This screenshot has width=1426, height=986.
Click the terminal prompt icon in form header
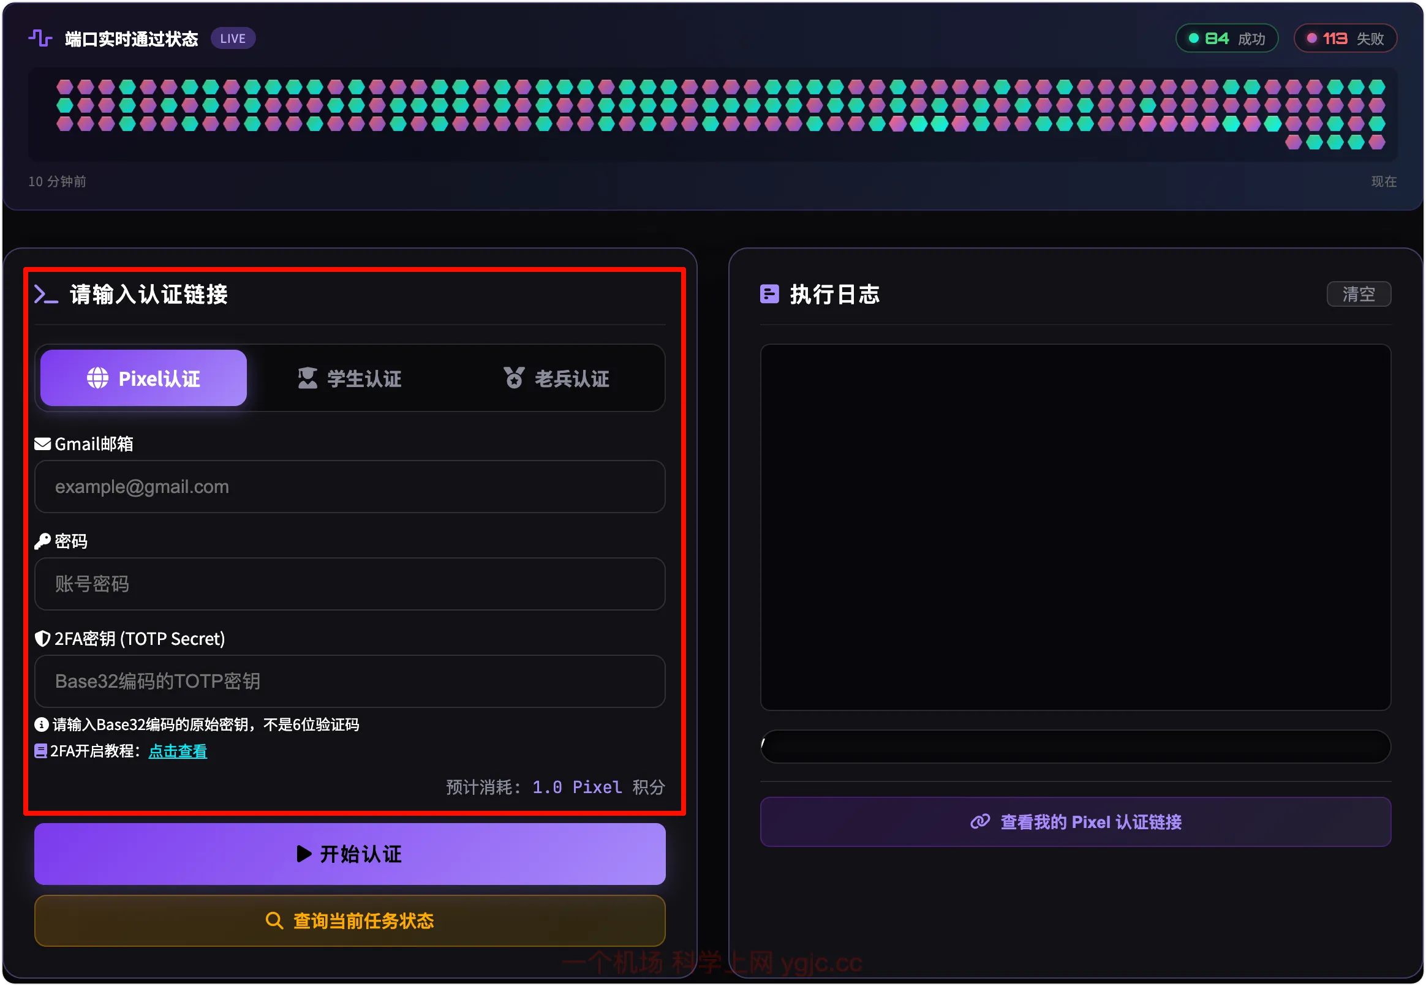[x=46, y=295]
